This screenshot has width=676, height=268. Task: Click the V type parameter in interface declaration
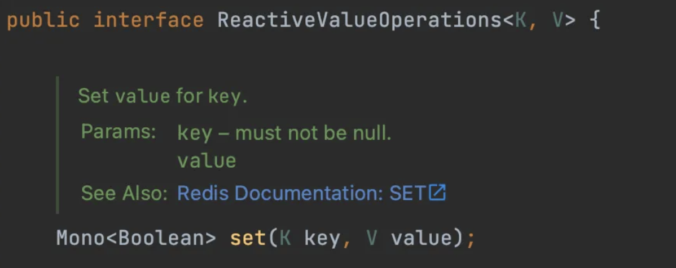pyautogui.click(x=558, y=20)
